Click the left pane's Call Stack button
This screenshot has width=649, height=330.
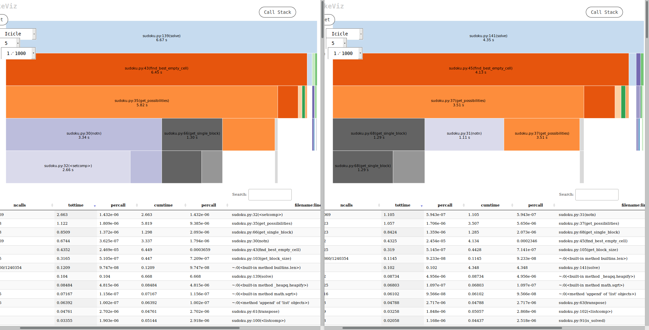coord(277,12)
